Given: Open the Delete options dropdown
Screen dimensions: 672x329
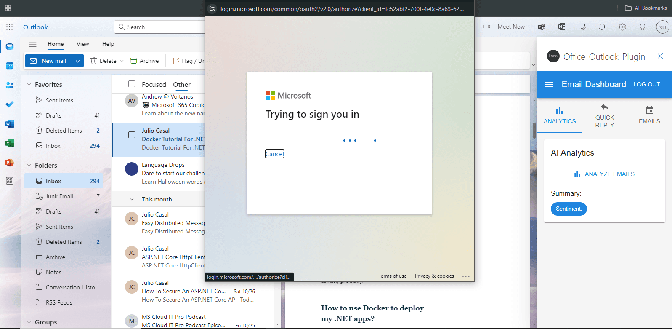Looking at the screenshot, I should [x=122, y=61].
